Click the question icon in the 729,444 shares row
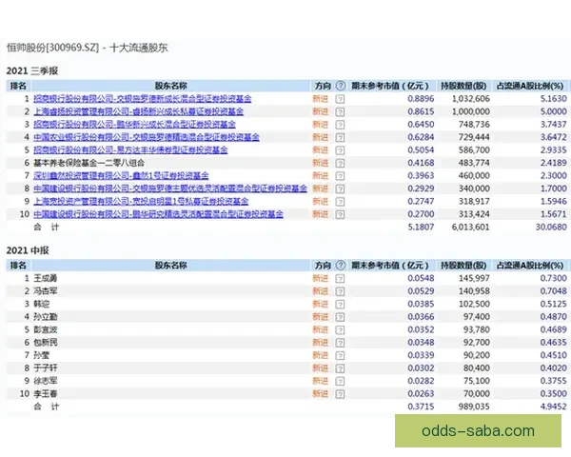 coord(340,137)
